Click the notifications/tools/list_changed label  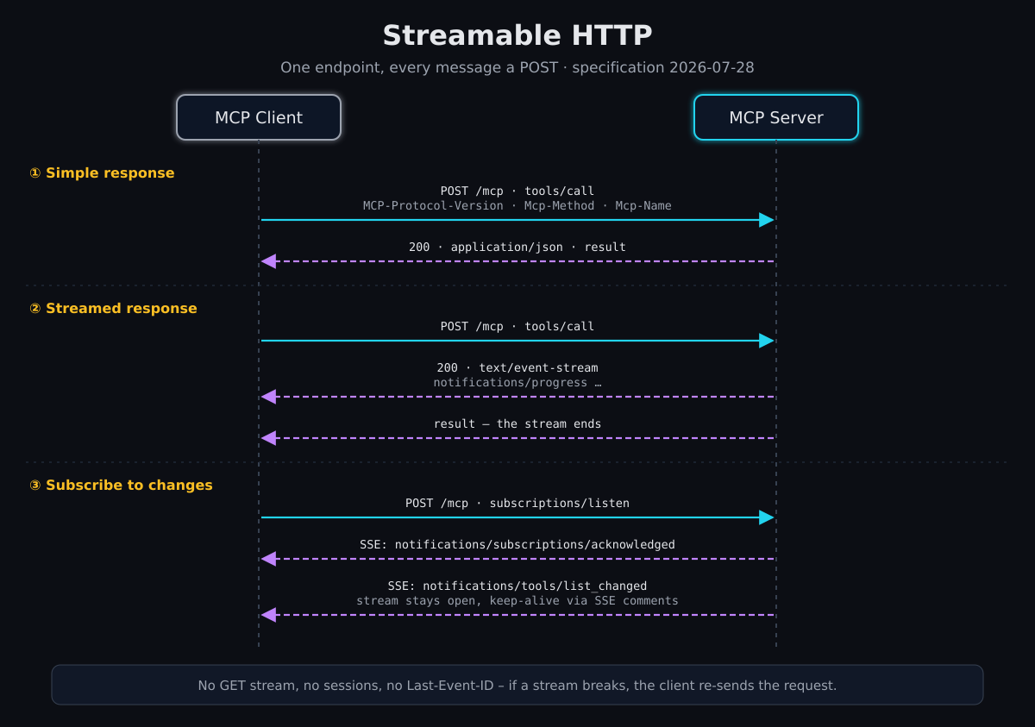pos(517,586)
